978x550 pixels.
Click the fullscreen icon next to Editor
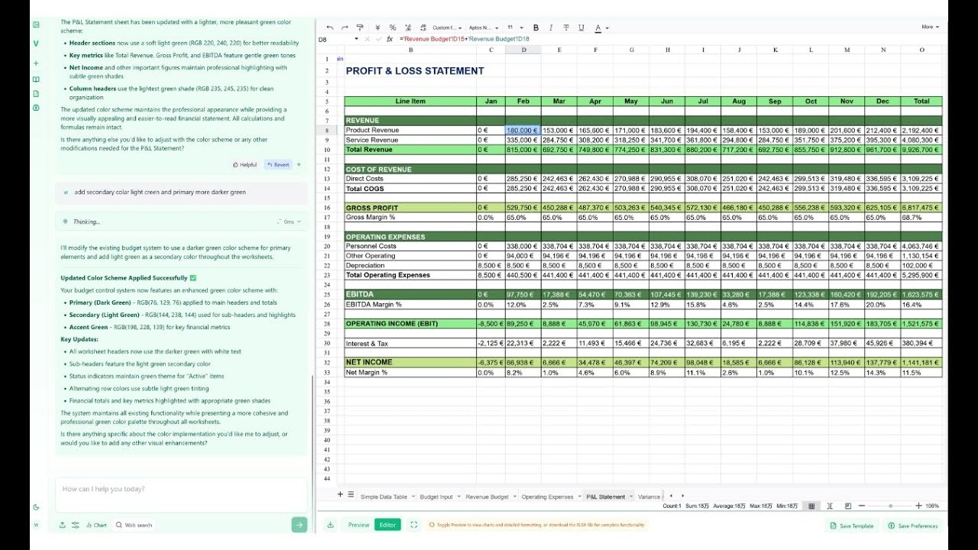coord(413,525)
